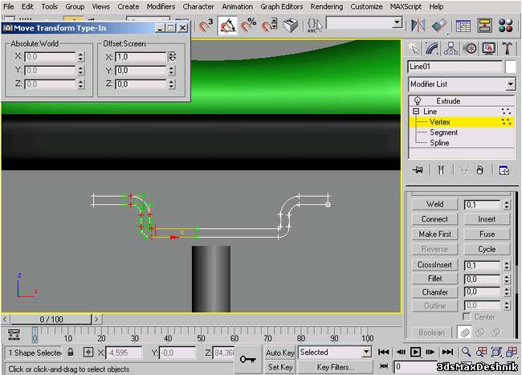Screen dimensions: 522x375
Task: Open the Character menu
Action: tap(198, 6)
